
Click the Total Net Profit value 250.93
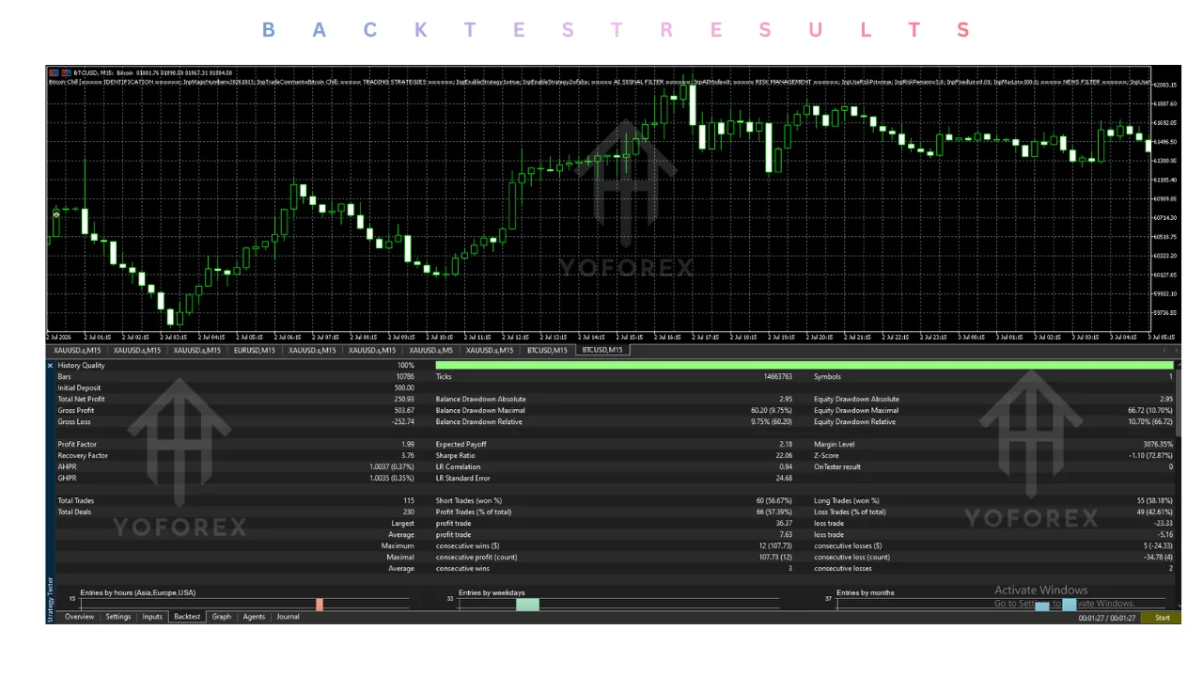tap(404, 399)
